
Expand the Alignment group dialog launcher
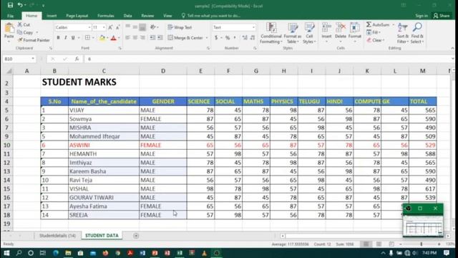click(208, 48)
